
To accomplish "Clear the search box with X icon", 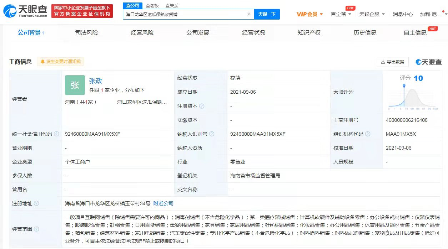I will point(249,14).
